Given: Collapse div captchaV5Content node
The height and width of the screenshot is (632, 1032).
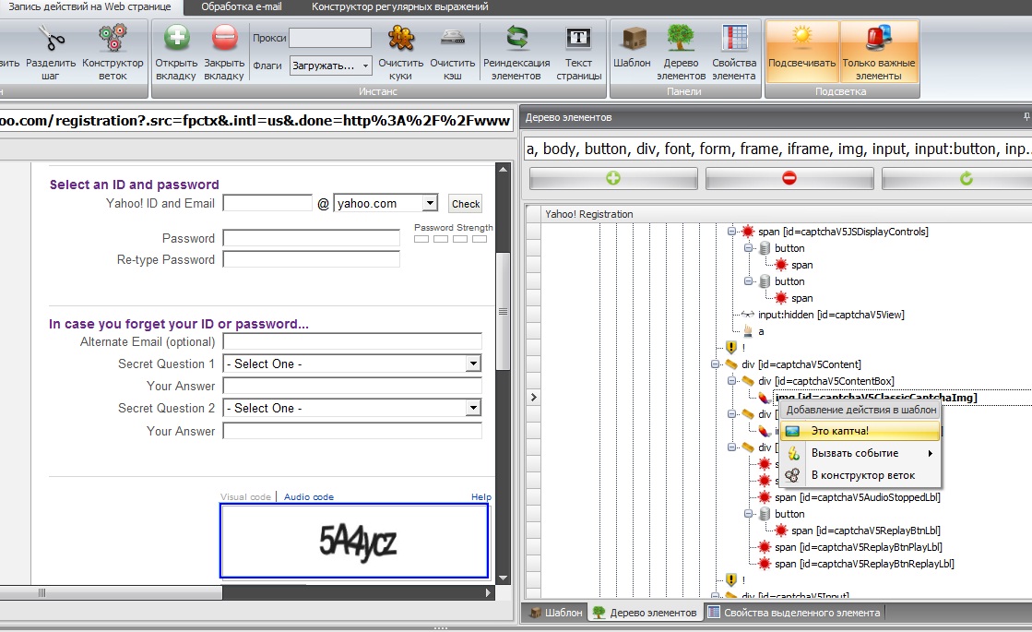Looking at the screenshot, I should (x=715, y=364).
